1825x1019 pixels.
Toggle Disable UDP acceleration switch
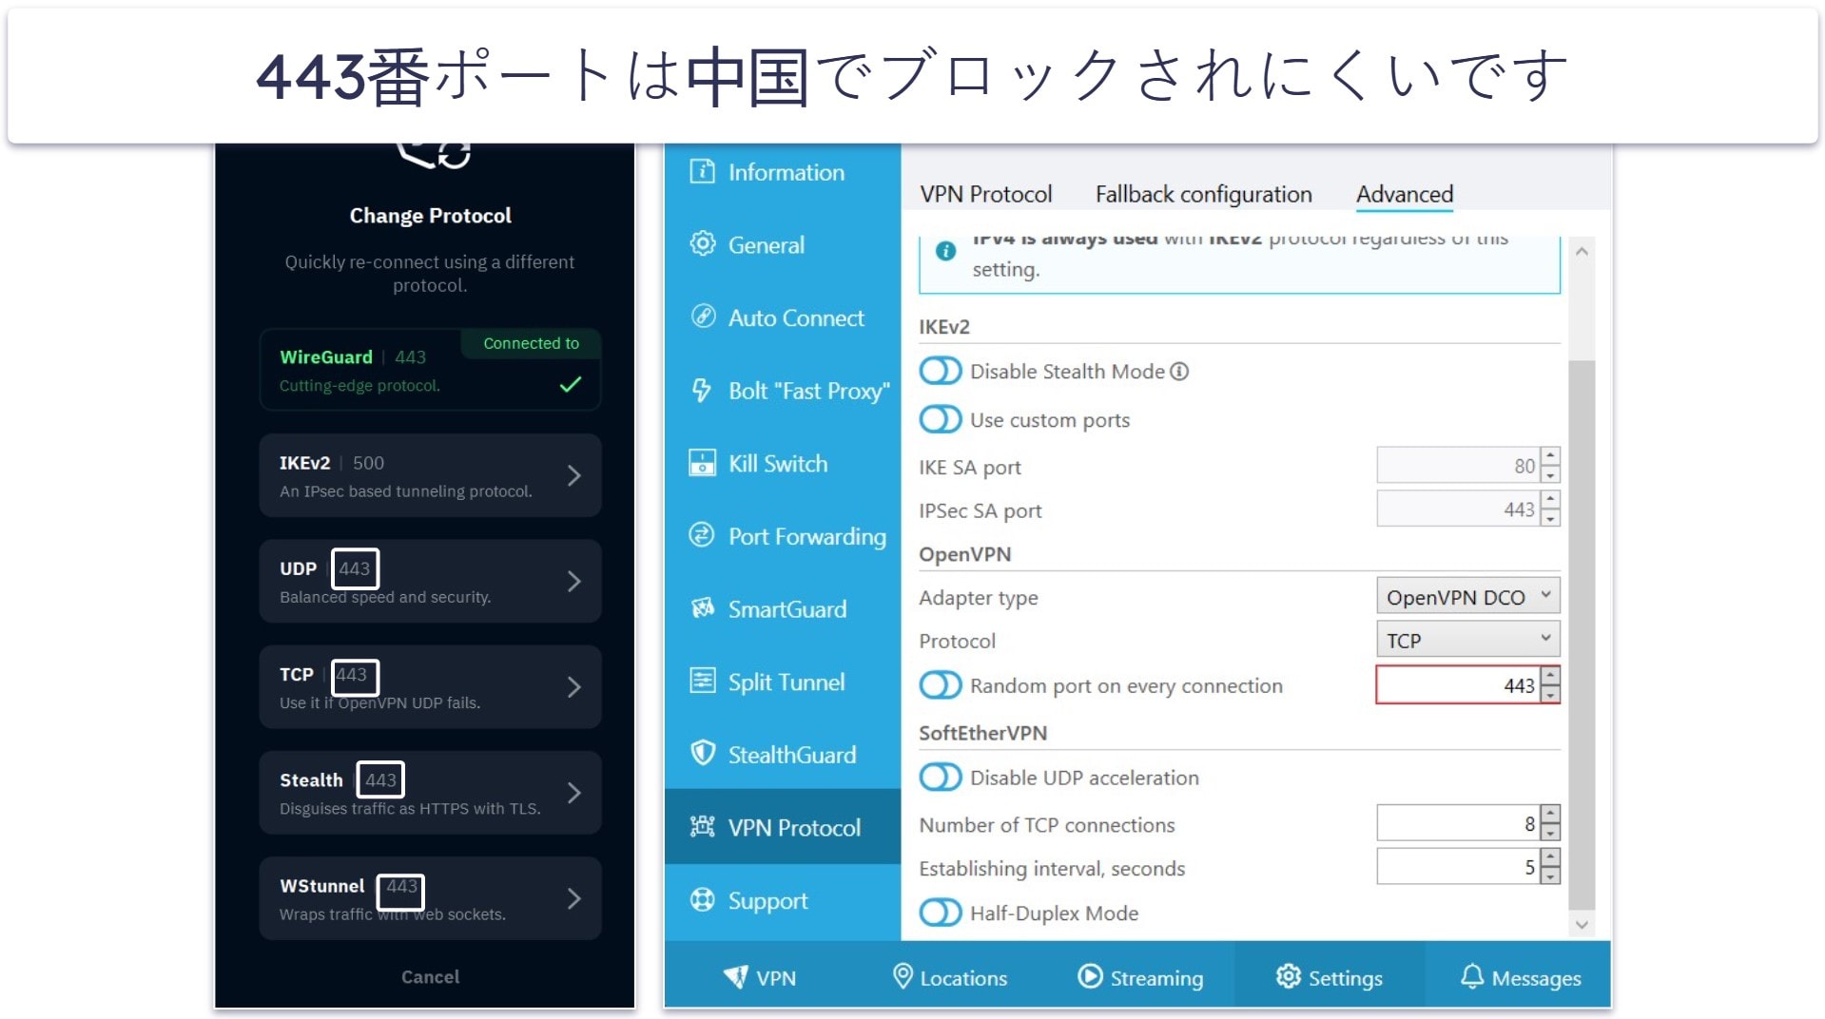tap(941, 778)
